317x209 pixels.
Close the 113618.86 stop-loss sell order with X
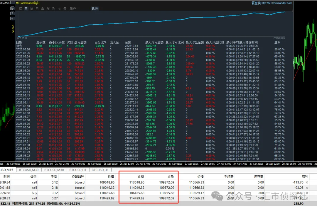[x=307, y=182]
